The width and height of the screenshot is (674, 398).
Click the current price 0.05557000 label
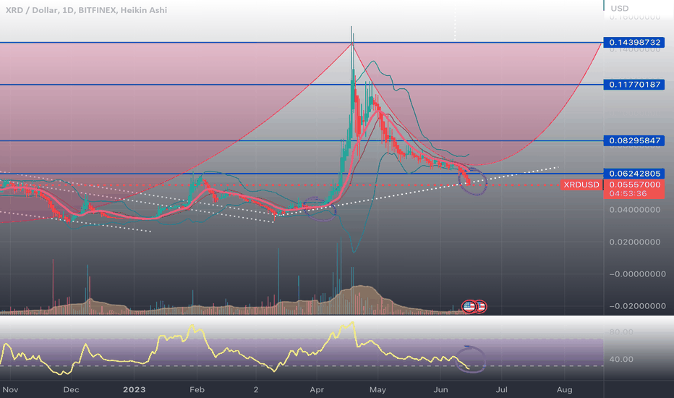tap(634, 185)
